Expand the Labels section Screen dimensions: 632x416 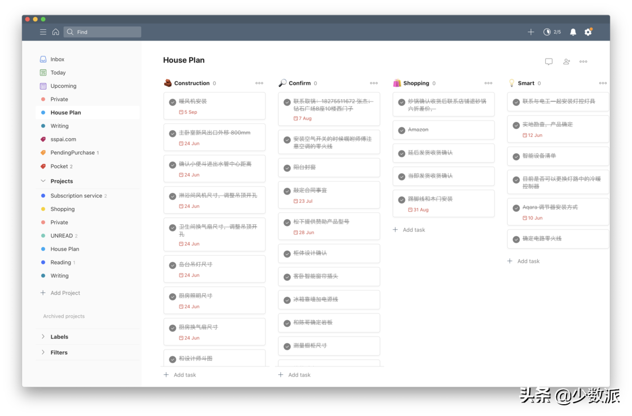click(43, 337)
